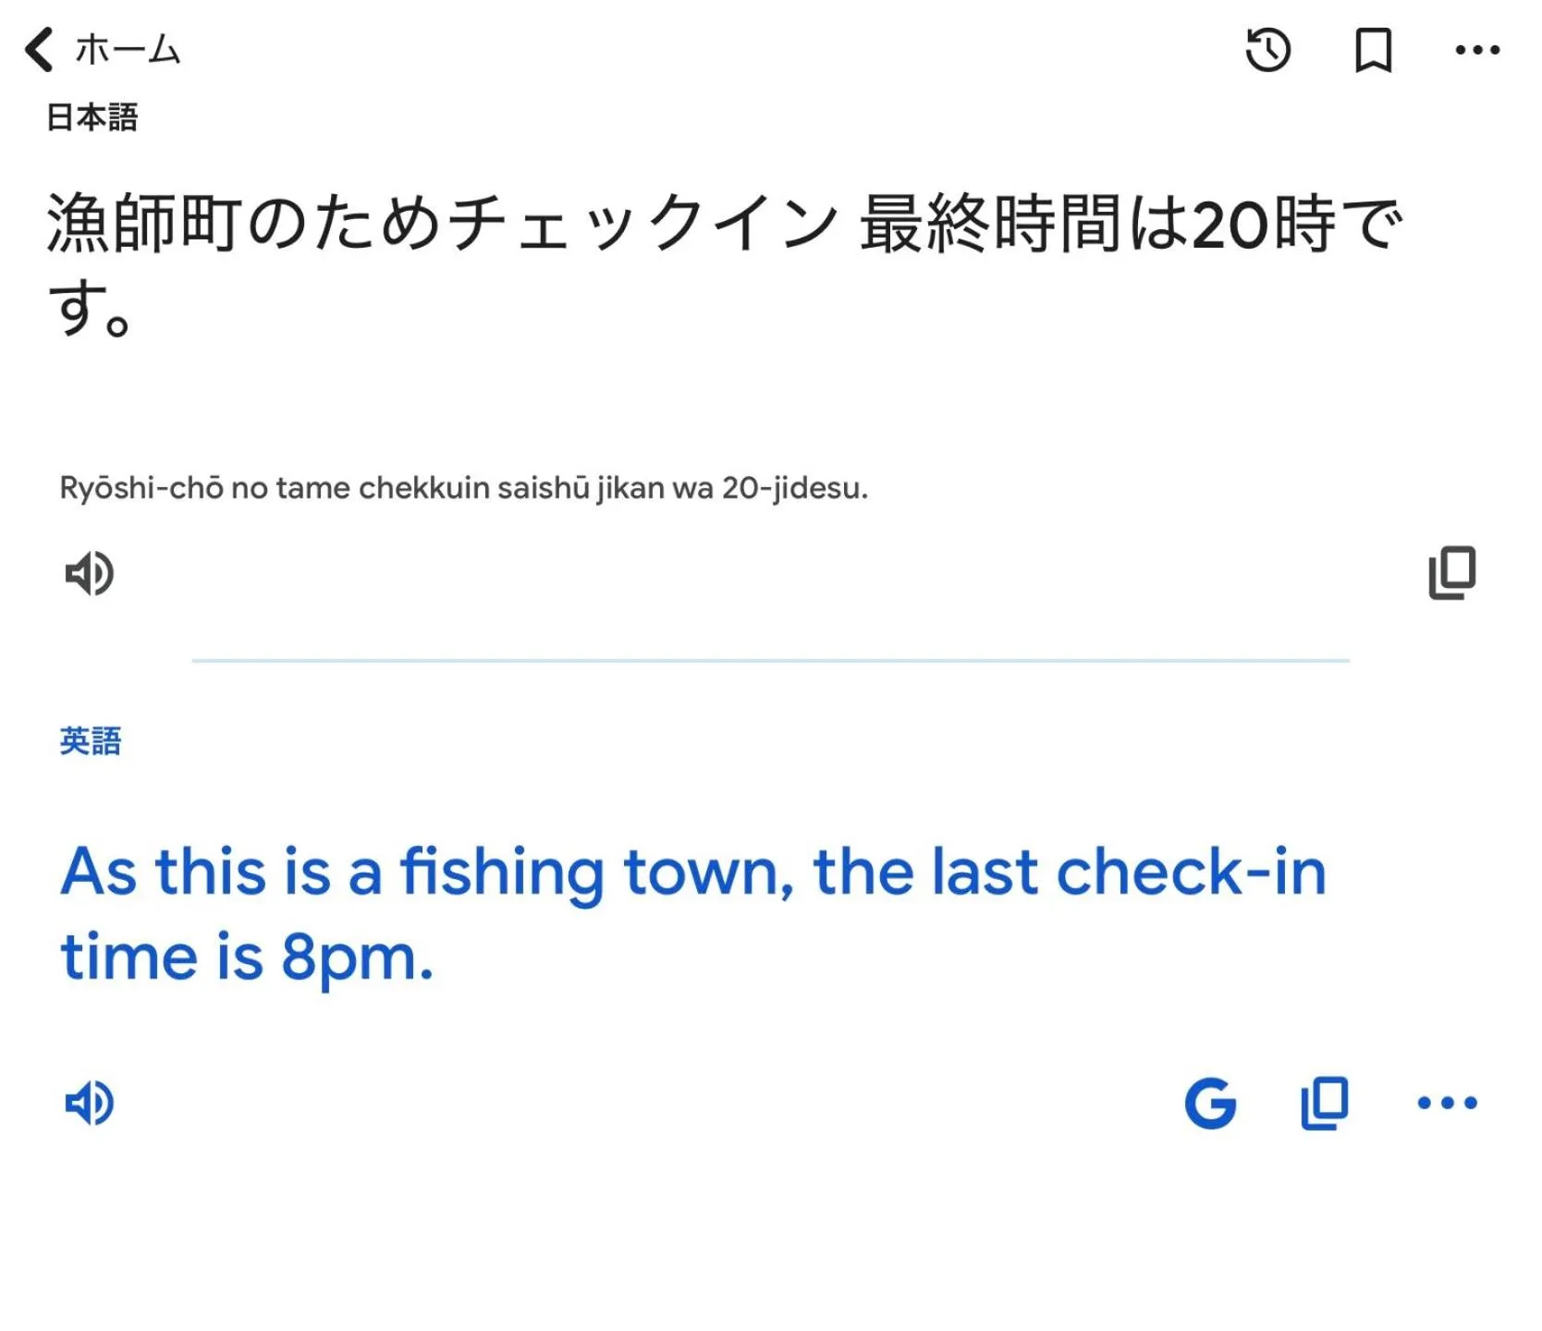The image size is (1542, 1331).
Task: Open more options for the English translation
Action: click(1448, 1102)
